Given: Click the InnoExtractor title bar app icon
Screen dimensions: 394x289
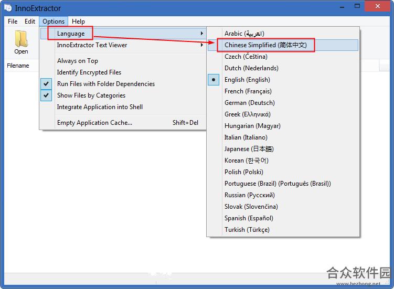Looking at the screenshot, I should coord(8,8).
